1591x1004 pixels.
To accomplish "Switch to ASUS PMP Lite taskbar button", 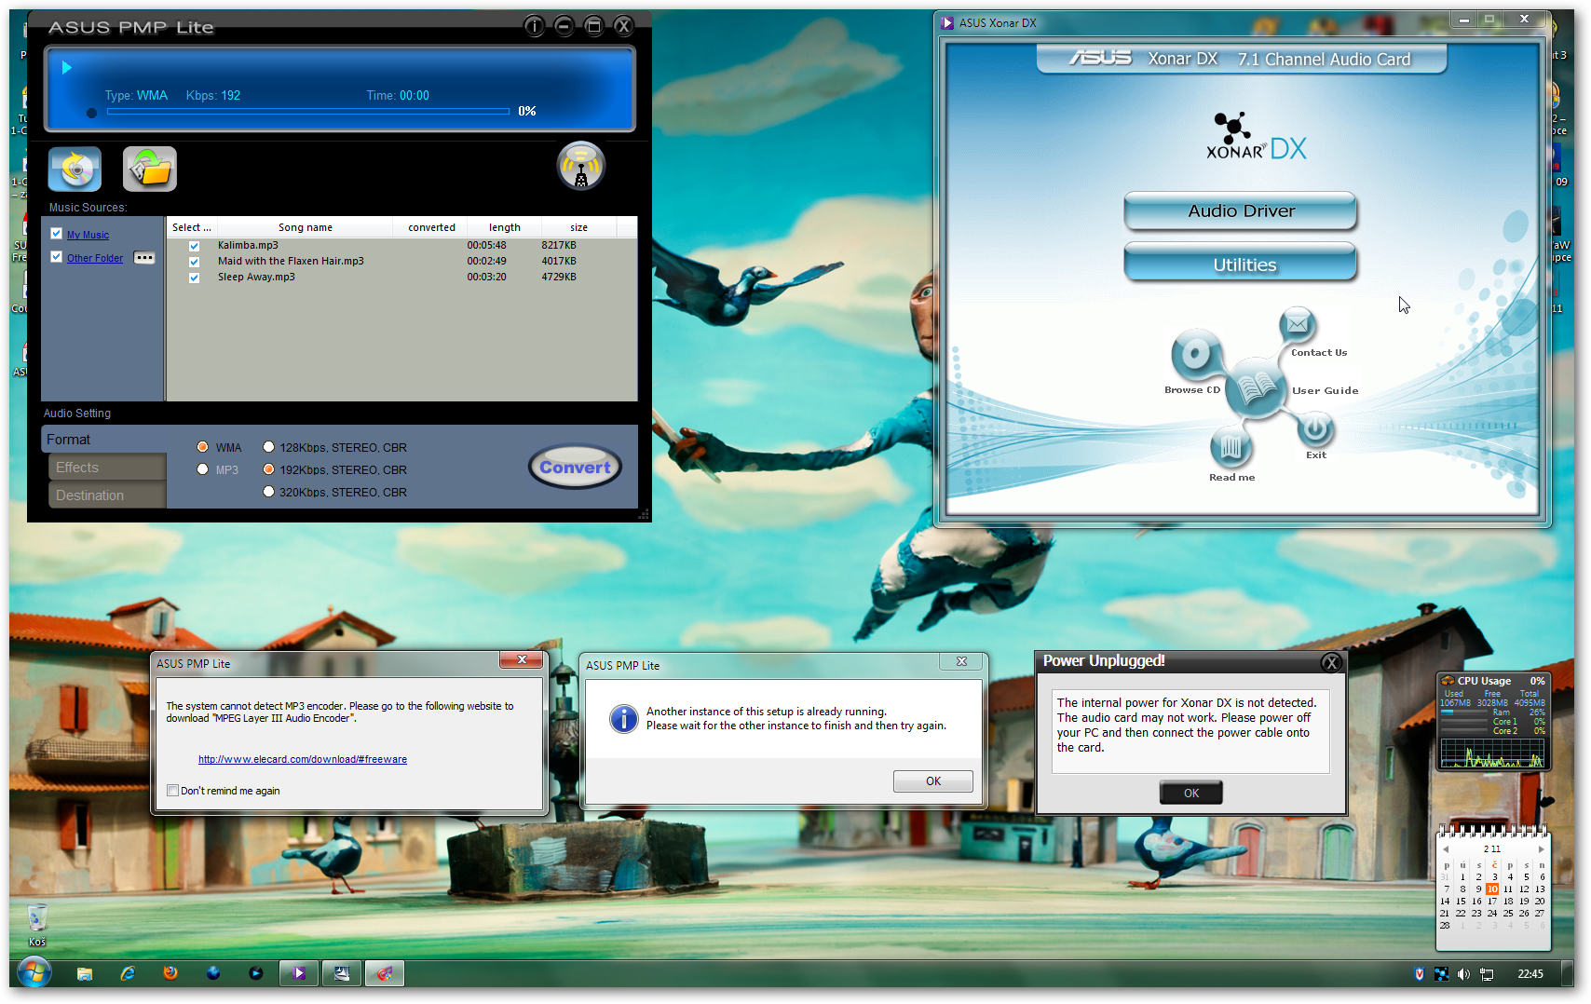I will [384, 974].
